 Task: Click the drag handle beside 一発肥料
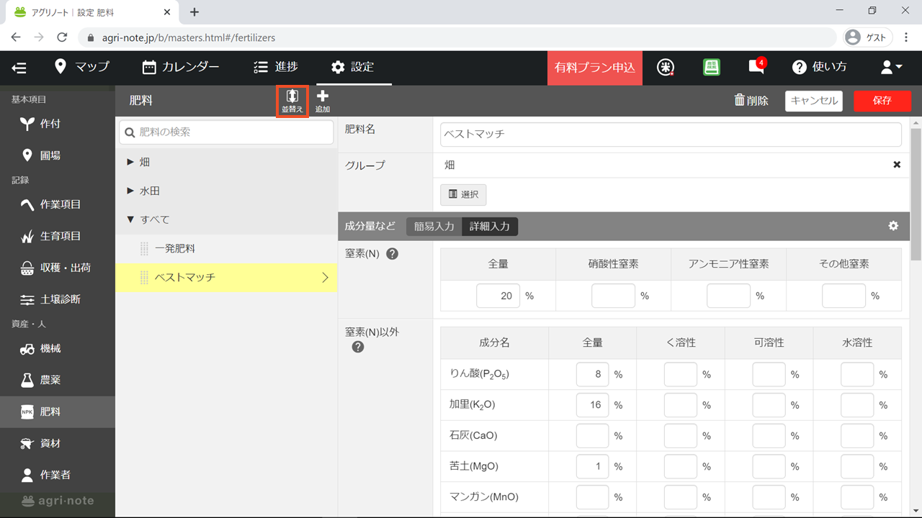point(144,248)
